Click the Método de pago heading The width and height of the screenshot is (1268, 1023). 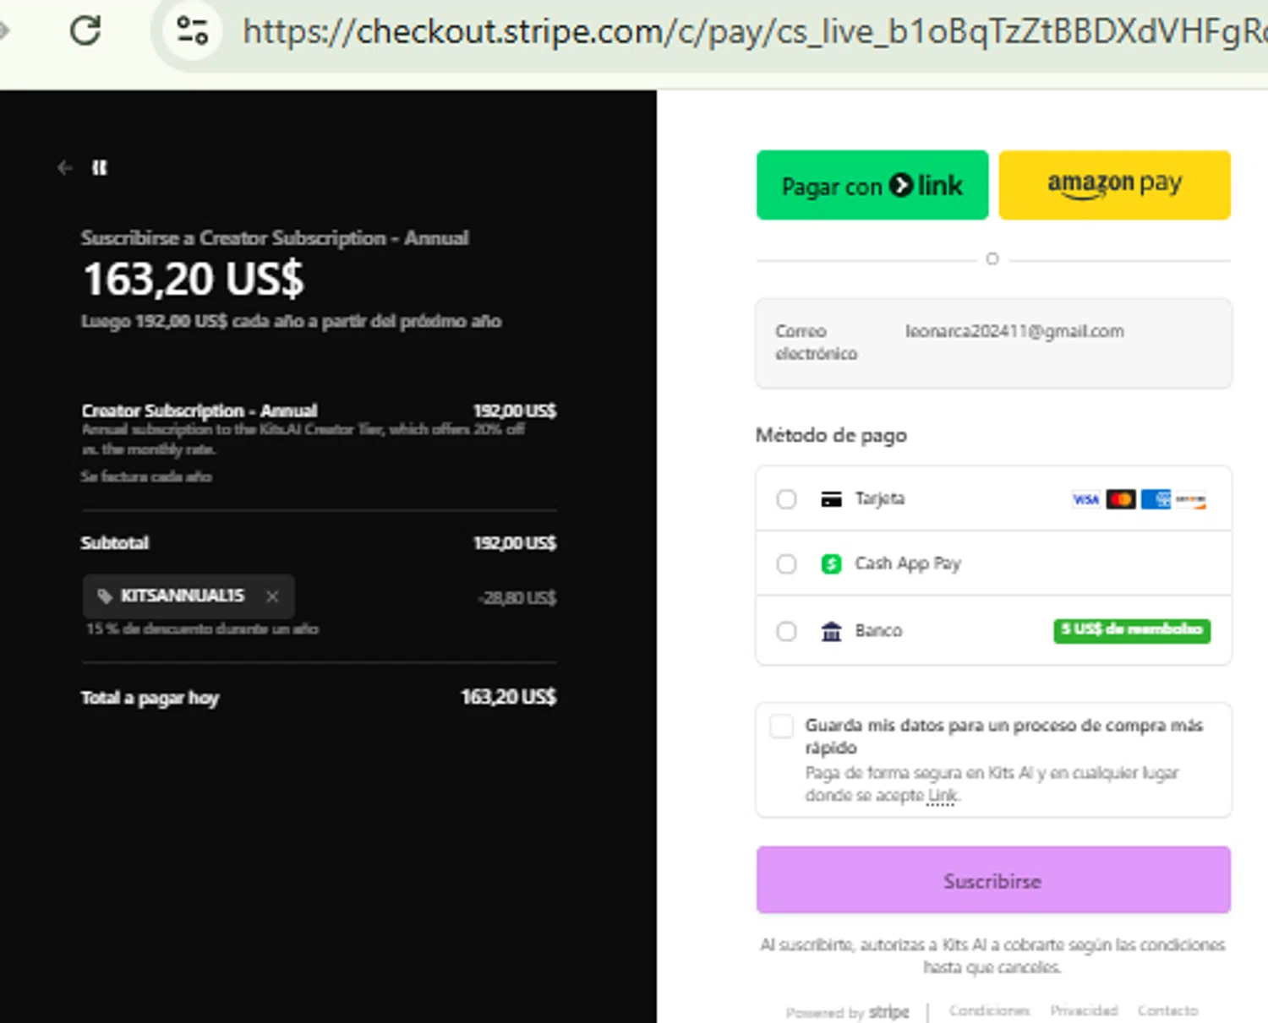(x=832, y=436)
